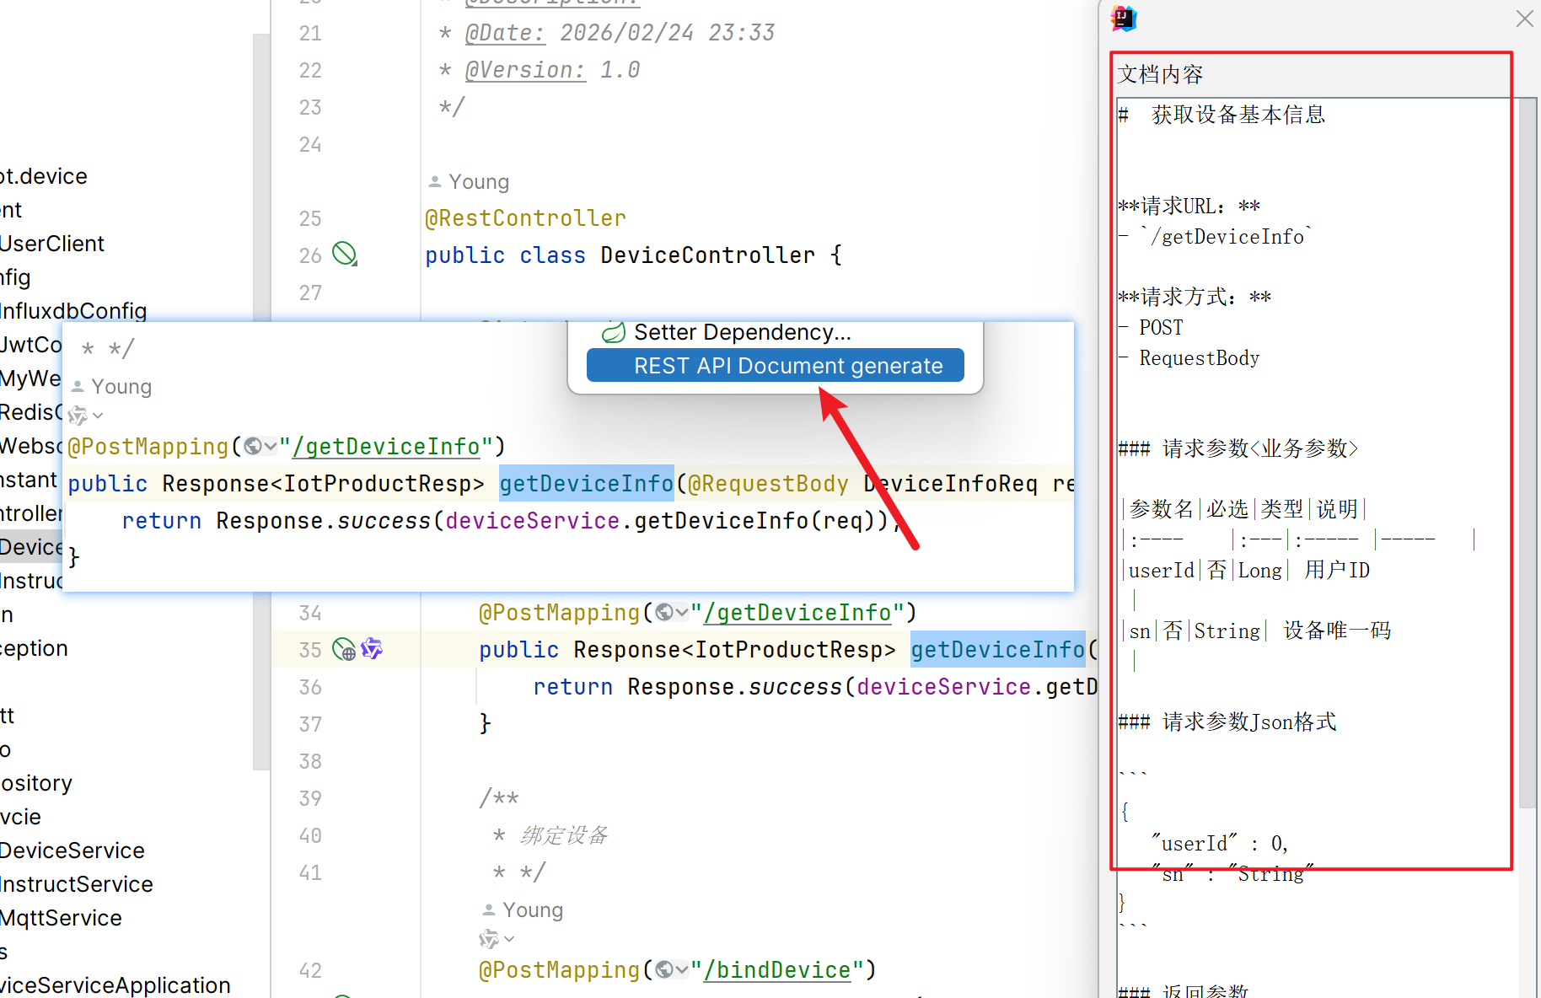Expand the URL chevron in the popup's @PostMapping

click(x=270, y=447)
